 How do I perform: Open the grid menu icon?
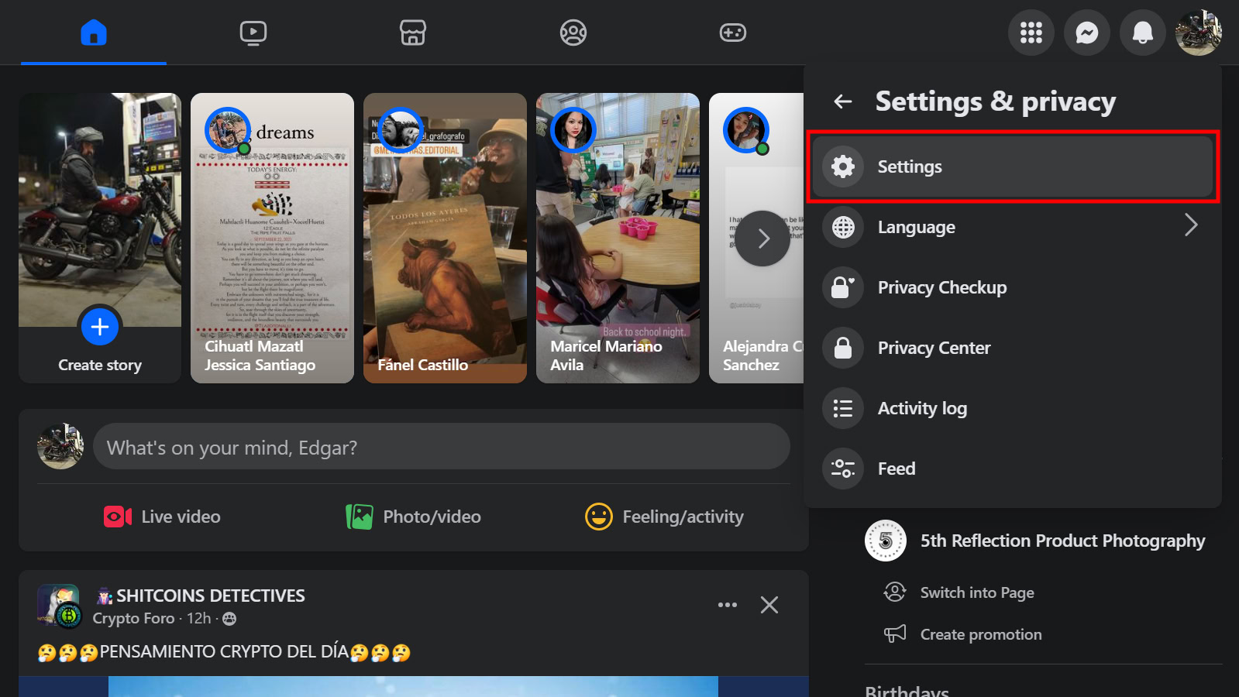click(x=1031, y=33)
